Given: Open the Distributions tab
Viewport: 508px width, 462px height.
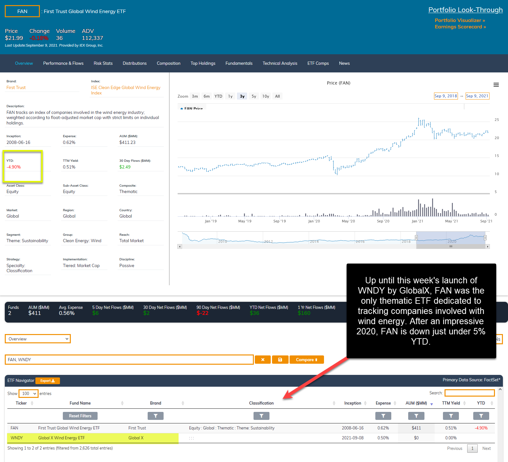Looking at the screenshot, I should (135, 63).
